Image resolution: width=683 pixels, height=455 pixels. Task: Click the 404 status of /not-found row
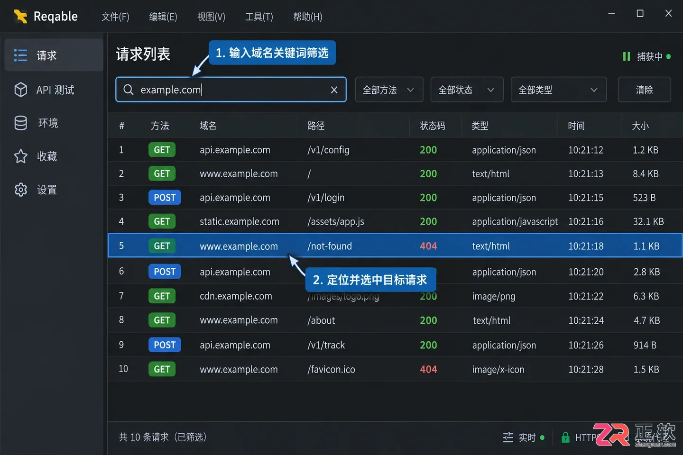point(428,246)
